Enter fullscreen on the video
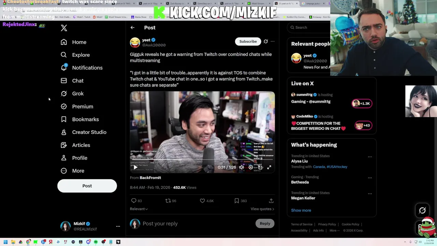This screenshot has width=437, height=246. (x=269, y=167)
